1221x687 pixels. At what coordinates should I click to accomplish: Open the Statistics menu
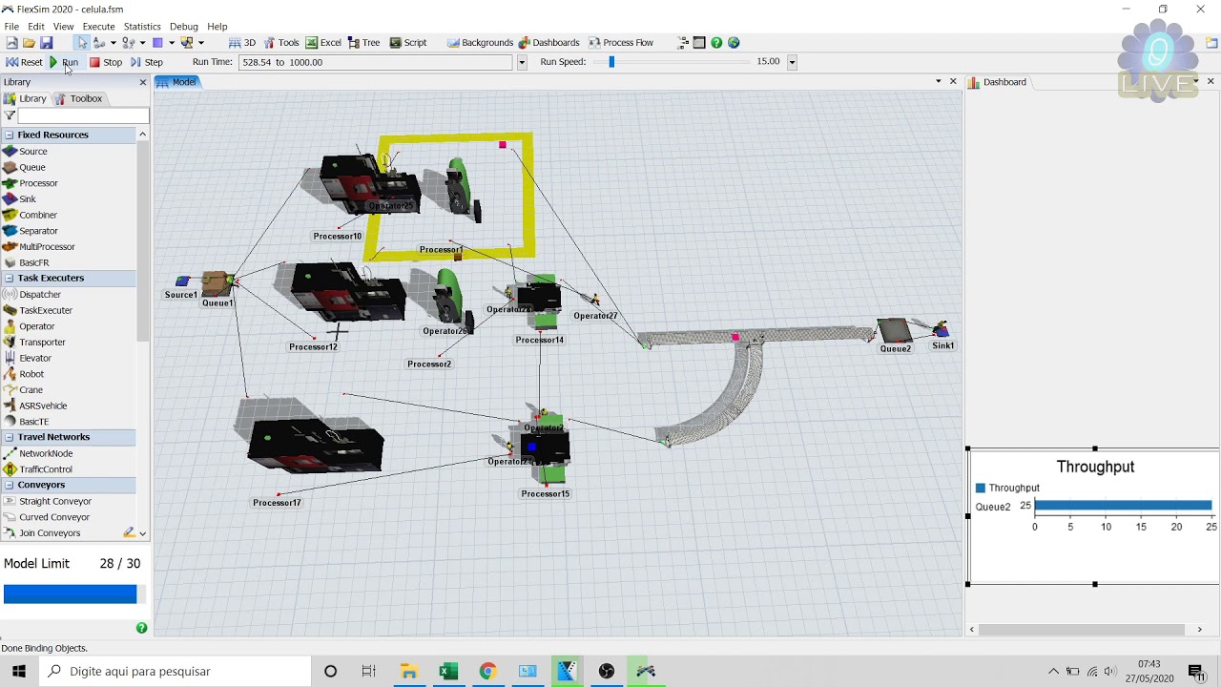coord(142,27)
